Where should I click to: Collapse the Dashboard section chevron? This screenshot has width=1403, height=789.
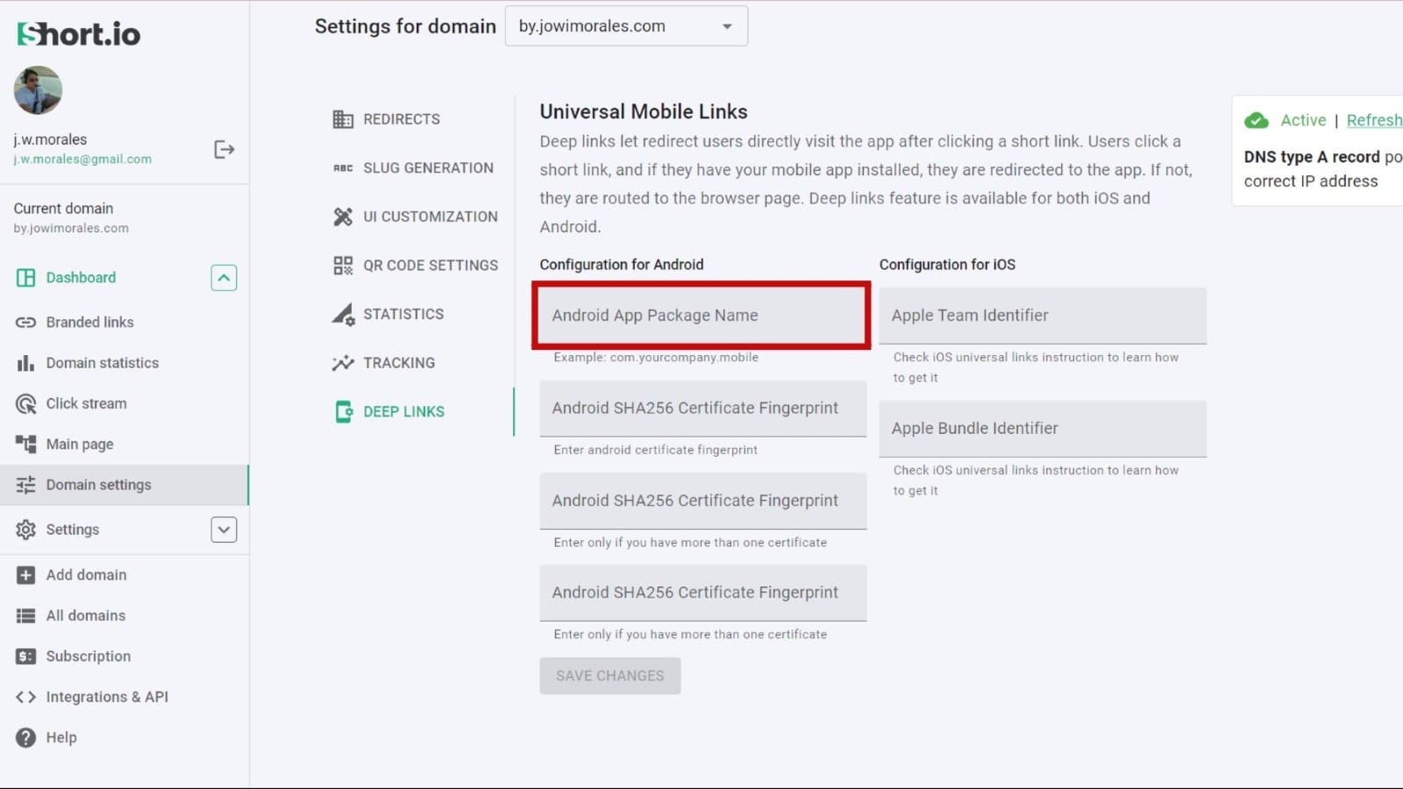pos(224,278)
